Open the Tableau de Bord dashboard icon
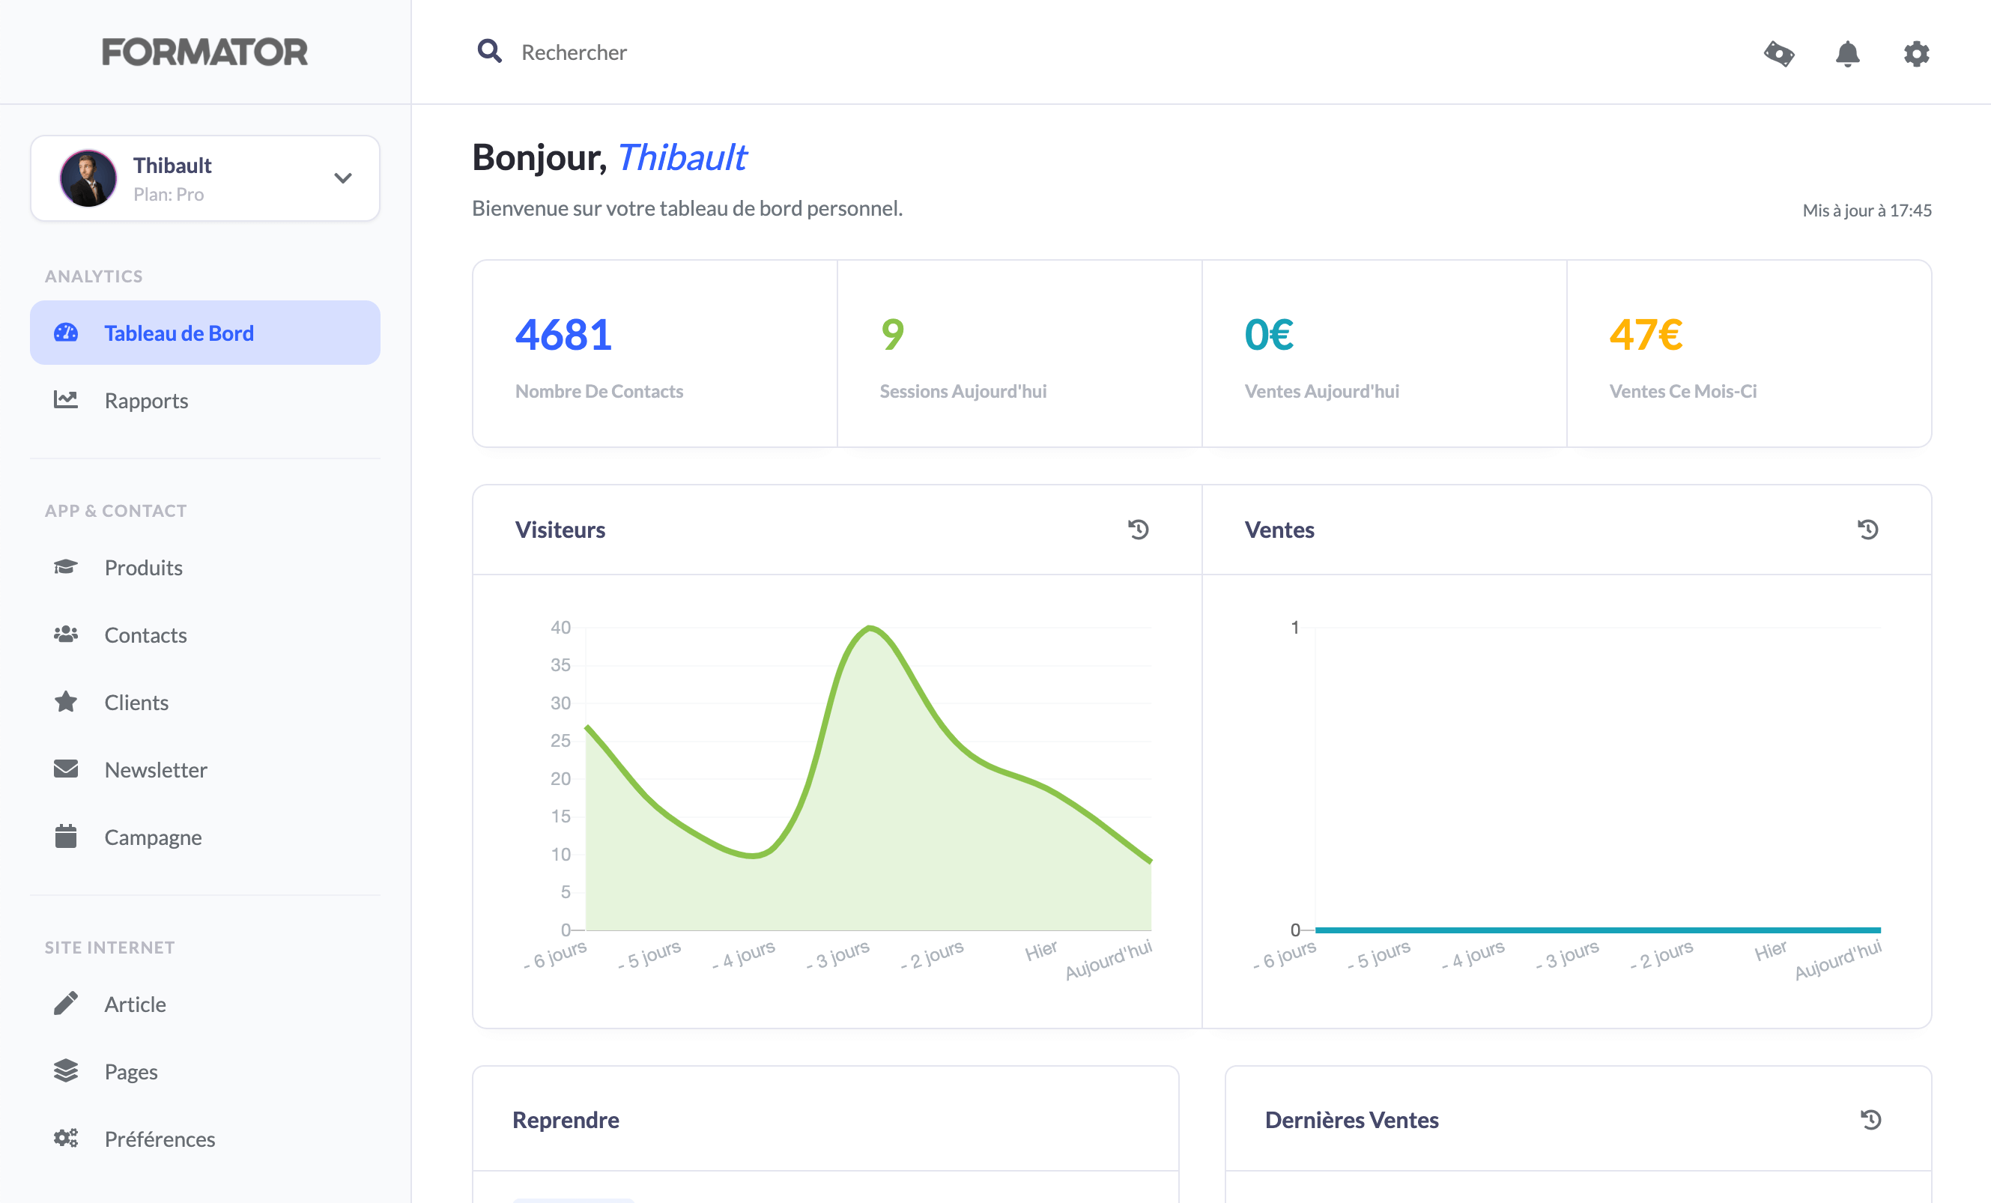The height and width of the screenshot is (1203, 1991). click(66, 332)
